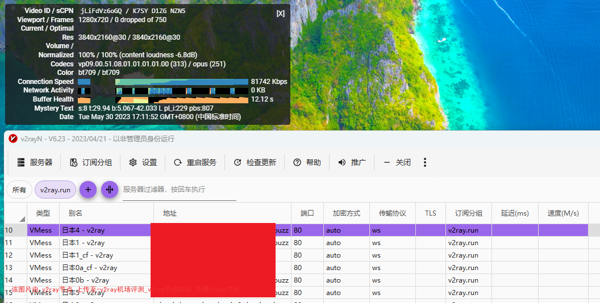Screen dimensions: 600x303
Task: Click the v2rayN logo icon in title bar
Action: coord(13,138)
